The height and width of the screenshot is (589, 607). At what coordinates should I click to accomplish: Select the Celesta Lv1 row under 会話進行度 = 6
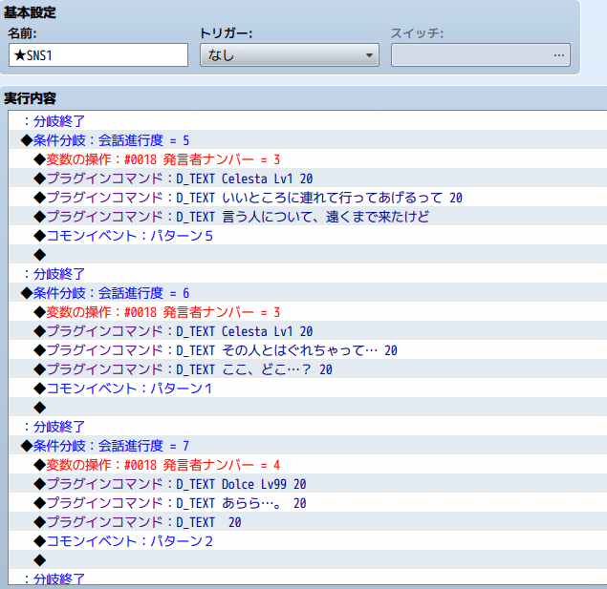coord(308,331)
